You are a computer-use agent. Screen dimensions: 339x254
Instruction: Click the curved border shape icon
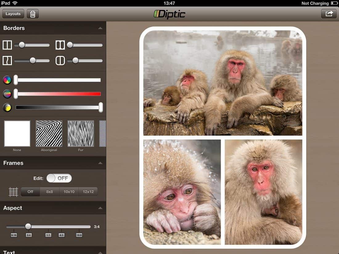coord(7,61)
